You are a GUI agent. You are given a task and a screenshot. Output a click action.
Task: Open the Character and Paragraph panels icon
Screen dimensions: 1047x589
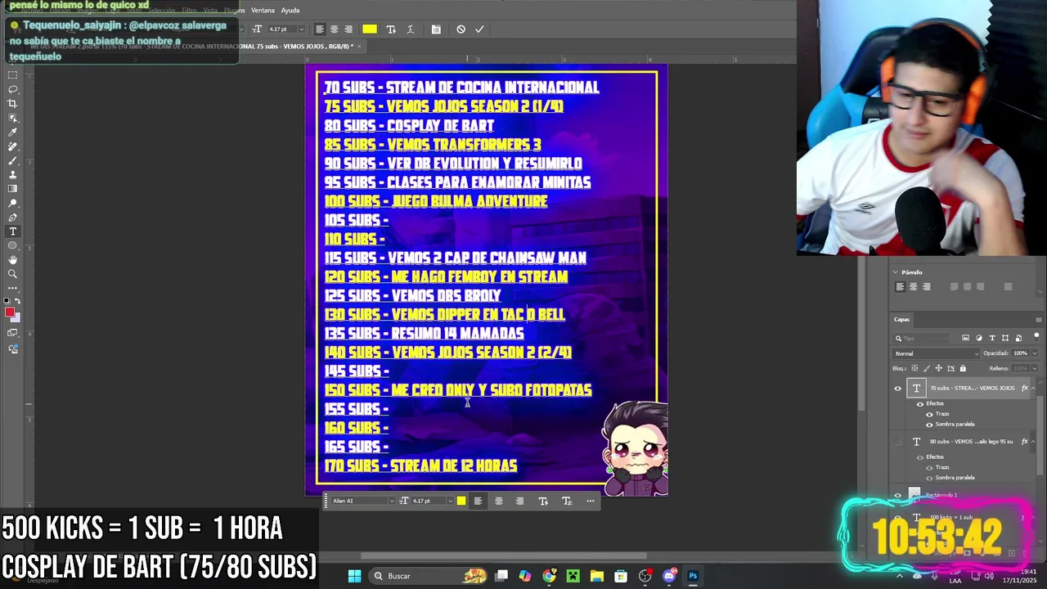pyautogui.click(x=436, y=29)
